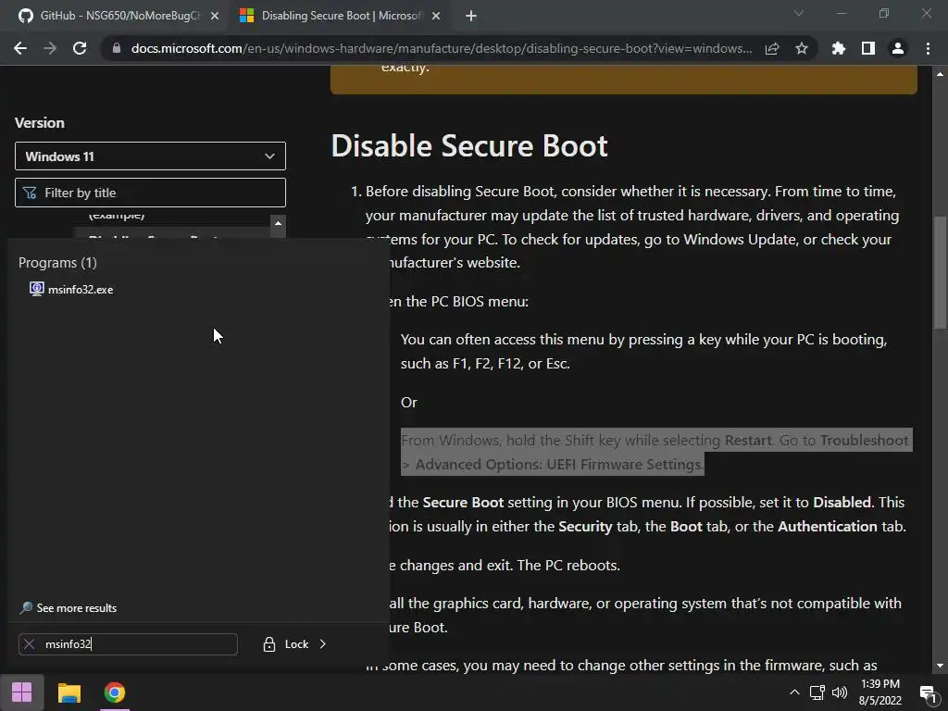Toggle the browser side panel icon

coord(868,48)
